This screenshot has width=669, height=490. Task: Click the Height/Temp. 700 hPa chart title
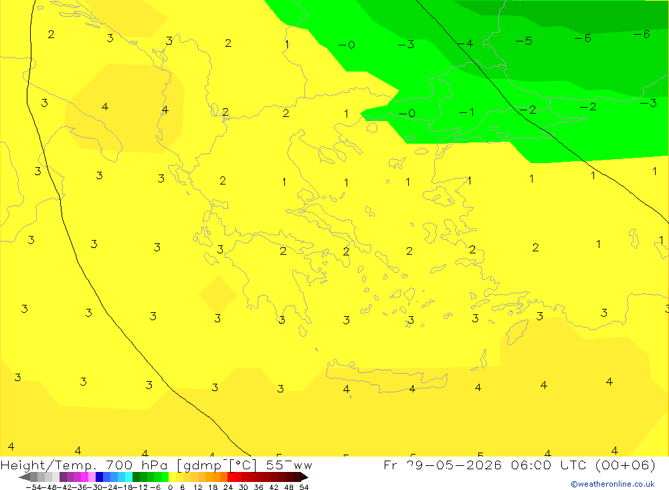(156, 465)
